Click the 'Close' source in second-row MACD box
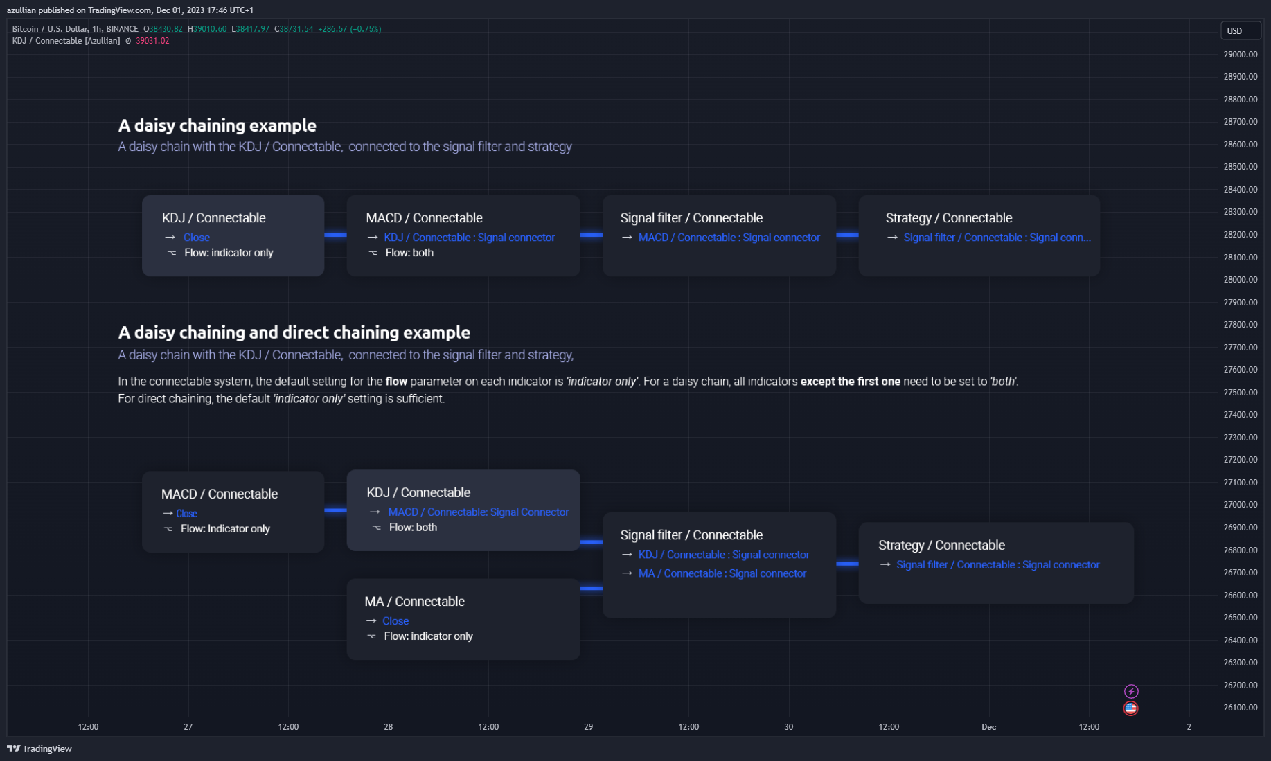The width and height of the screenshot is (1271, 761). pyautogui.click(x=186, y=514)
